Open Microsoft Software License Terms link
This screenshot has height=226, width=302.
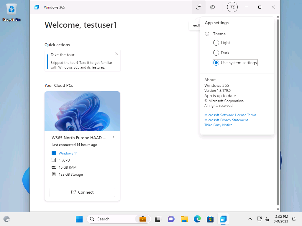[x=230, y=115]
